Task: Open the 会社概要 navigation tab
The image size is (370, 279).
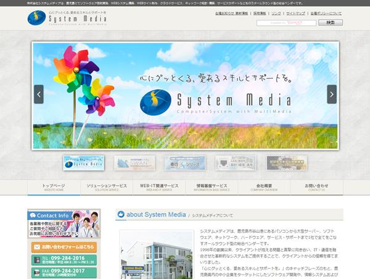Action: pos(265,188)
